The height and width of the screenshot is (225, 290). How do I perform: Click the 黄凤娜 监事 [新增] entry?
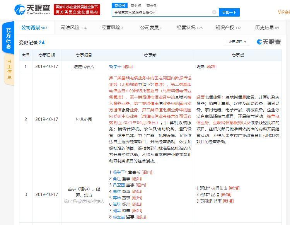pos(215,201)
